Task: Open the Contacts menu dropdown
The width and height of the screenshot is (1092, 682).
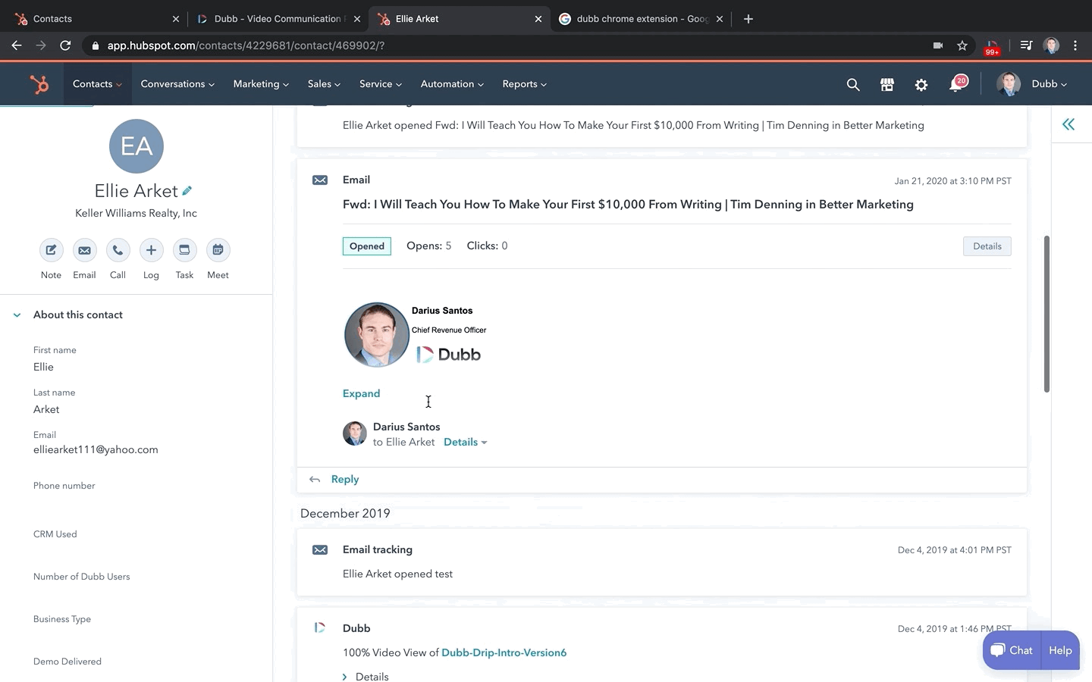Action: point(97,84)
